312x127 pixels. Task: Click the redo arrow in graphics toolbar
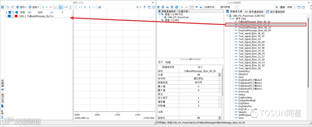[12, 7]
